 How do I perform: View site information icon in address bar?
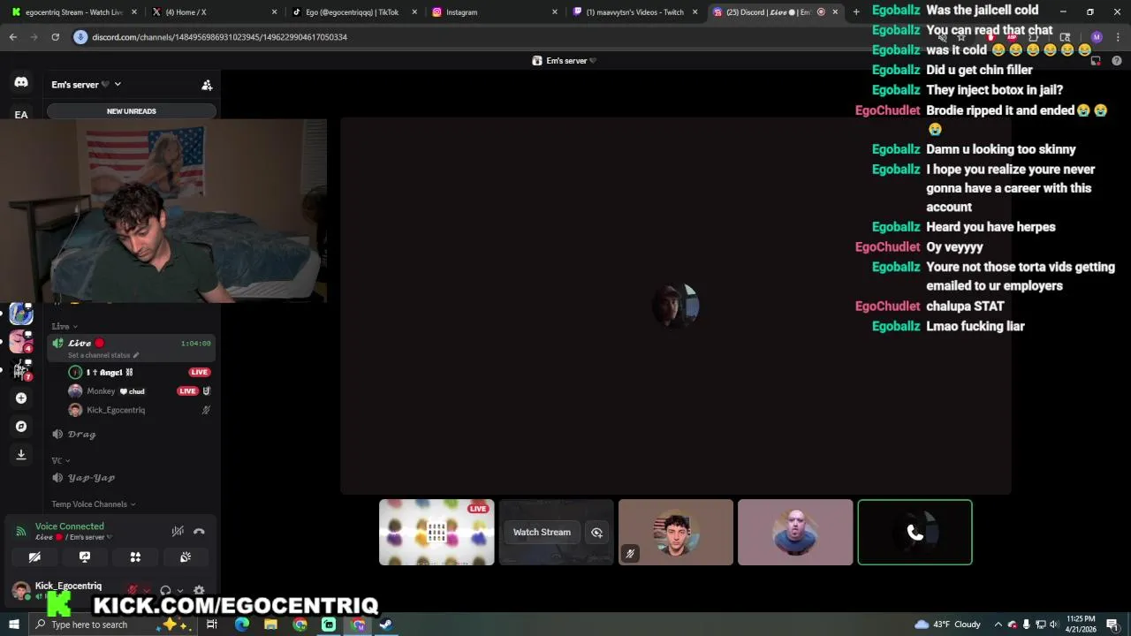pyautogui.click(x=80, y=37)
